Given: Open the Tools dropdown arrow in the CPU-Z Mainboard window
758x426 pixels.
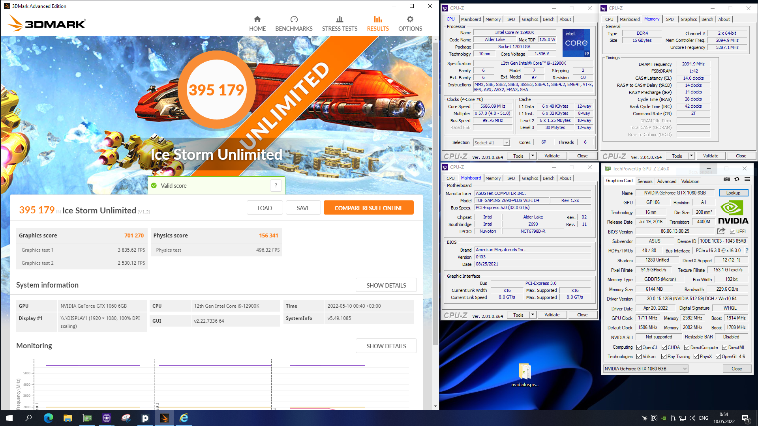Looking at the screenshot, I should 532,315.
